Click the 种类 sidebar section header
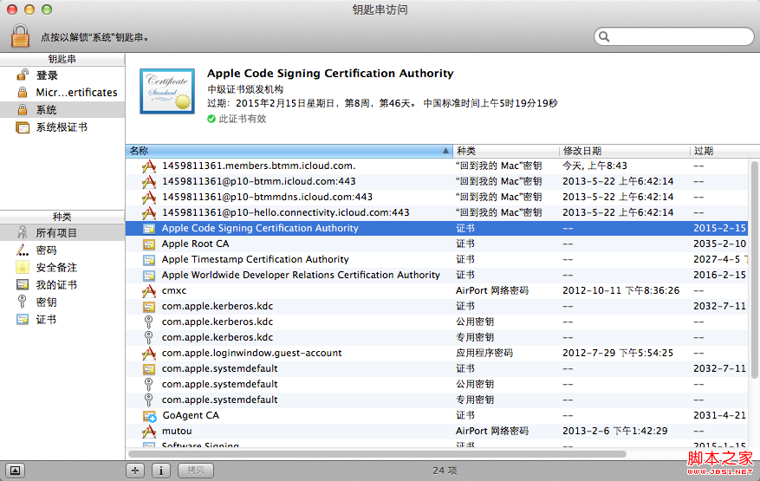Screen dimensions: 760x481 point(62,217)
